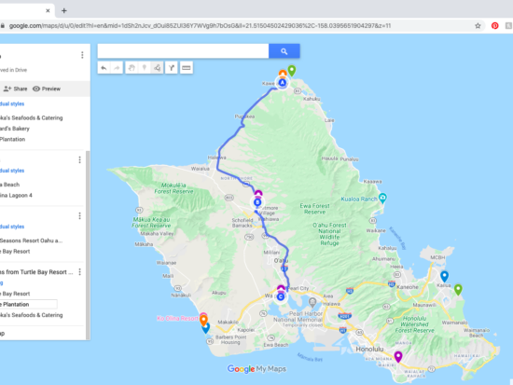This screenshot has height=385, width=513.
Task: Click the Ko Olina Resort map label
Action: click(177, 318)
